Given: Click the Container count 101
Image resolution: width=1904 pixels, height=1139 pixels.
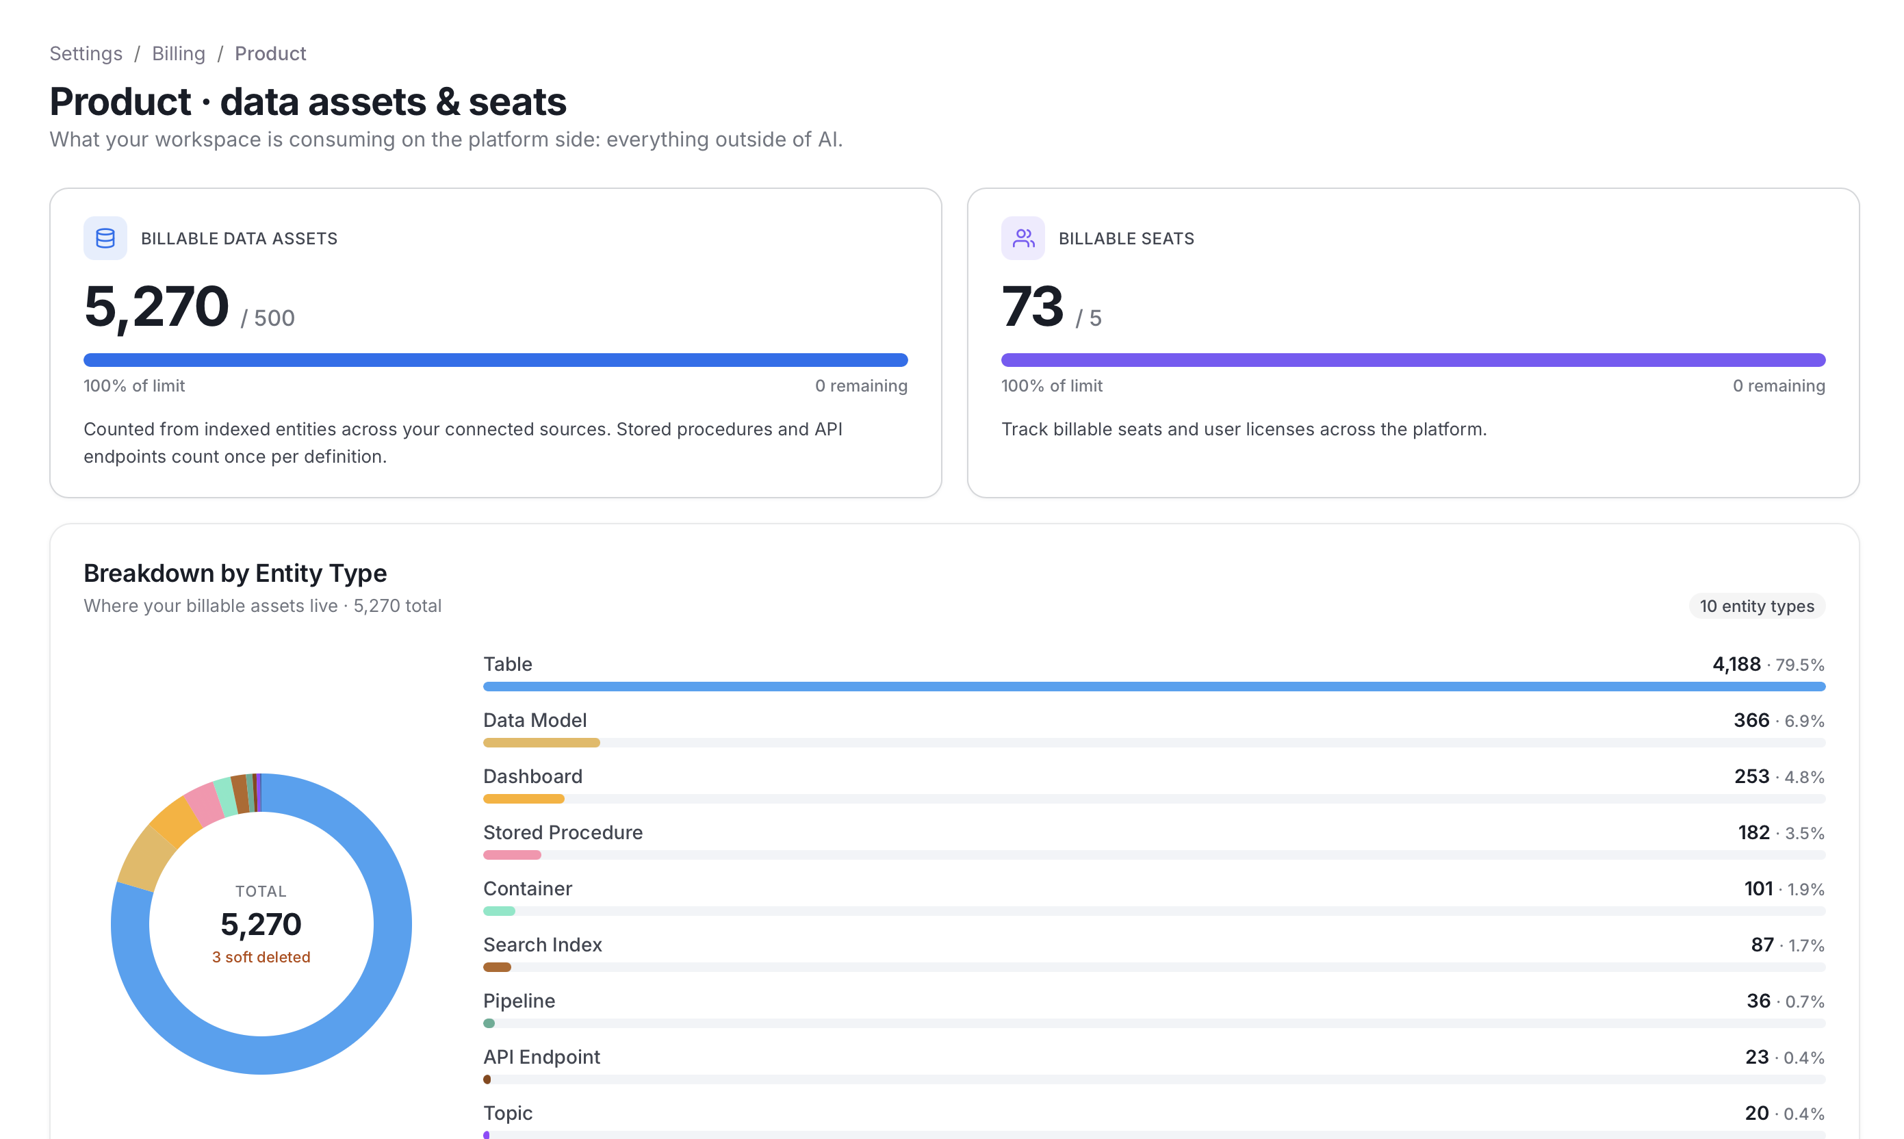Looking at the screenshot, I should coord(1758,888).
